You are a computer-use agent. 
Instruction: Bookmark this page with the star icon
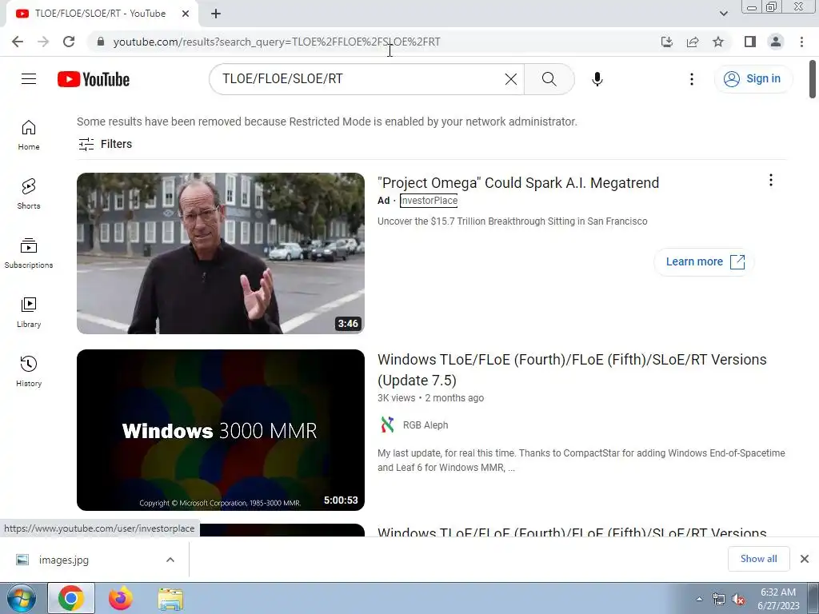[x=718, y=42]
